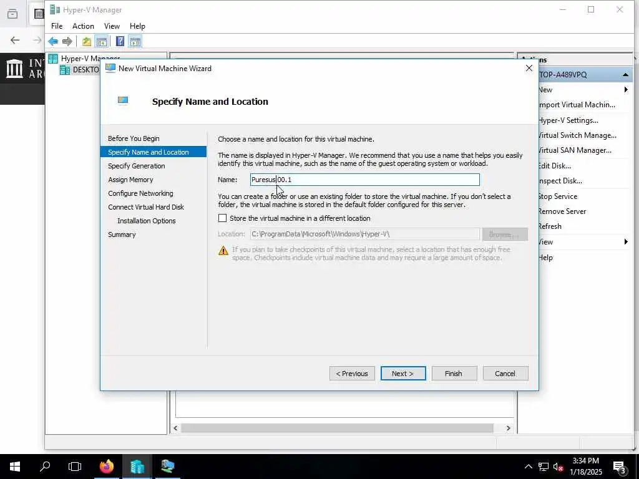
Task: Click Help in the Actions pane
Action: point(546,258)
